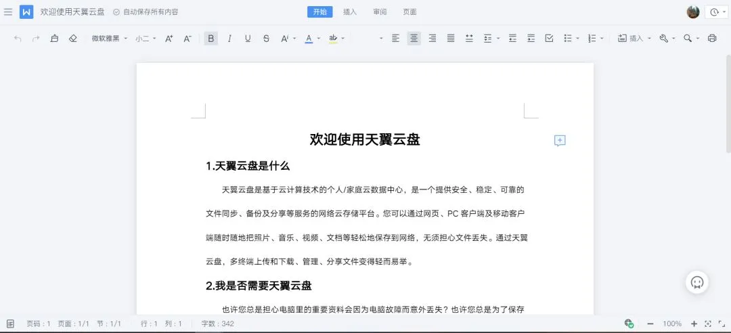This screenshot has width=731, height=333.
Task: Switch to the 审阅 tab
Action: 380,12
